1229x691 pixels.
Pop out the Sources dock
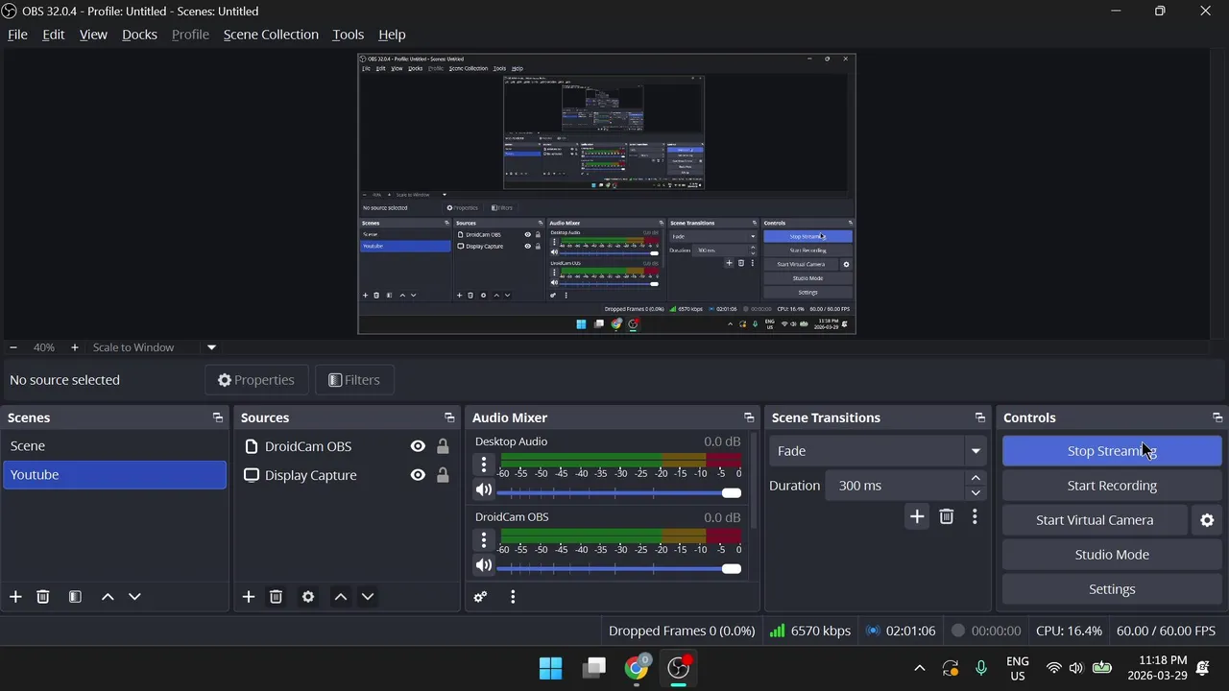point(449,417)
